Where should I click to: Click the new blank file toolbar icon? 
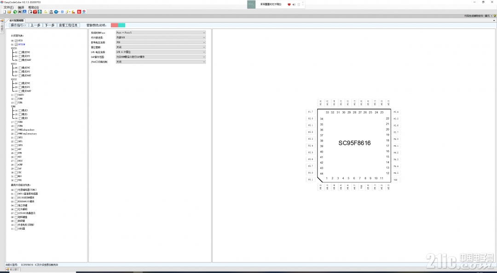tap(5, 11)
